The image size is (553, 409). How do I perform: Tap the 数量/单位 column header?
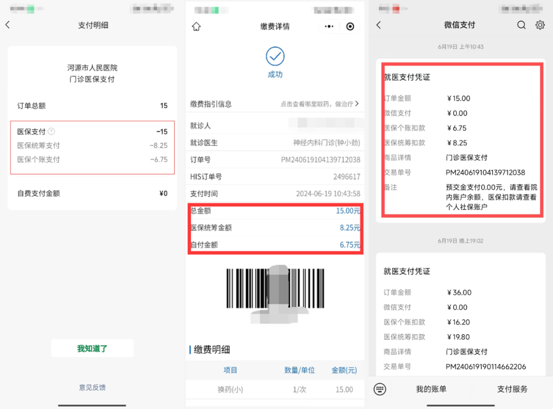[300, 370]
